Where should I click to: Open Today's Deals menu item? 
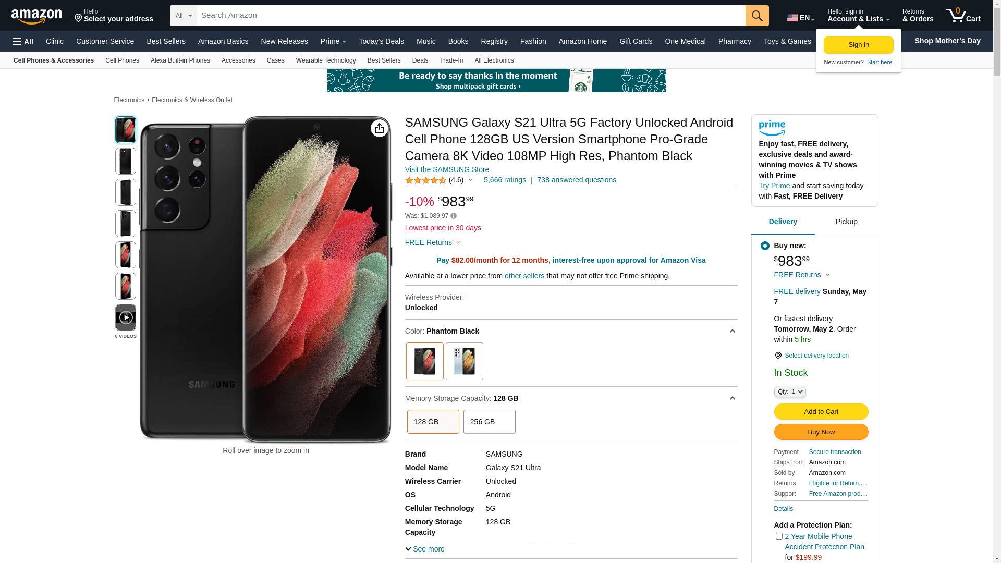click(x=381, y=41)
